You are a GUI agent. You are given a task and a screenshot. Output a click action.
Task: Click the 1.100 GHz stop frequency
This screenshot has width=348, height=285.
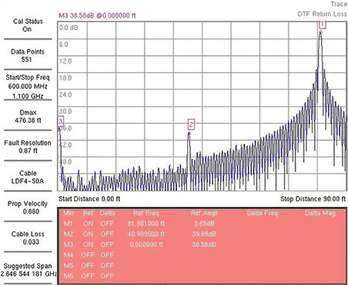point(28,96)
